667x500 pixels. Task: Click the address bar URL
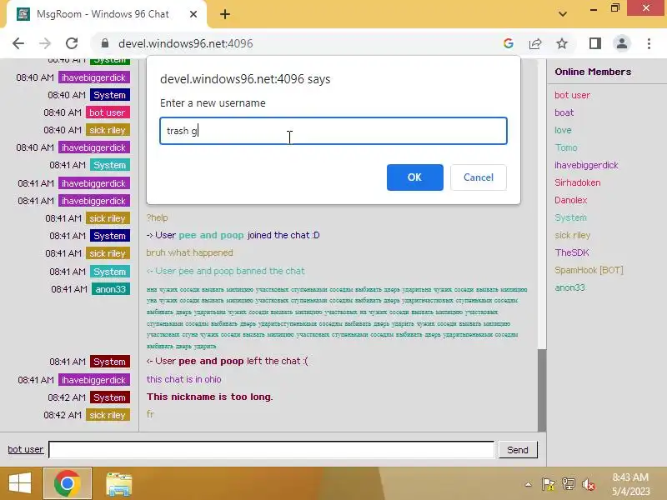(185, 43)
